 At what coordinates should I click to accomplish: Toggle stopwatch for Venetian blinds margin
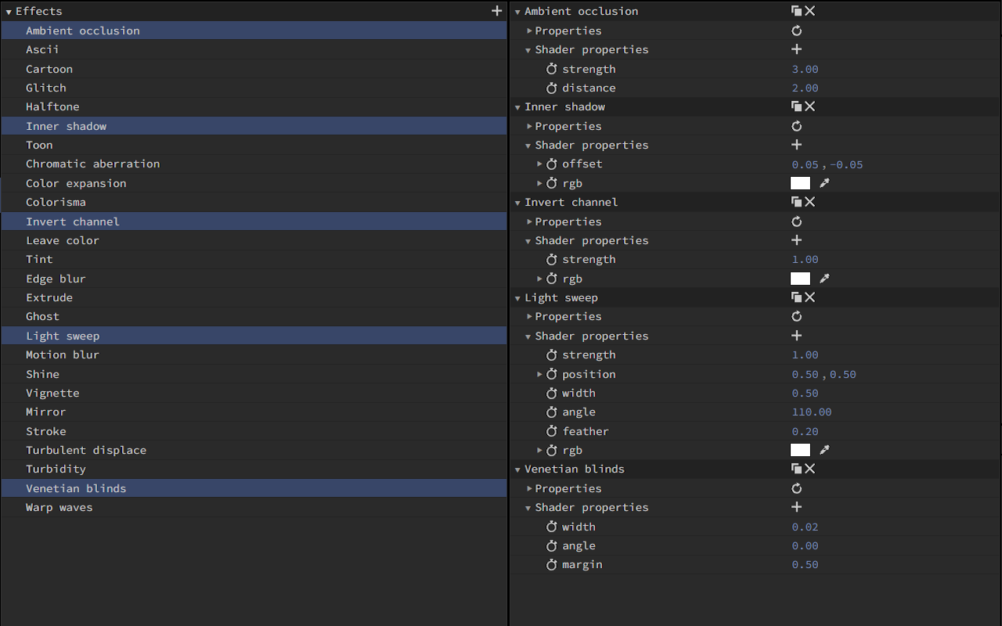552,564
